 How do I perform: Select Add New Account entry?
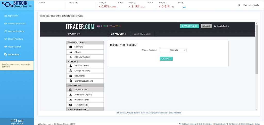pyautogui.click(x=85, y=57)
